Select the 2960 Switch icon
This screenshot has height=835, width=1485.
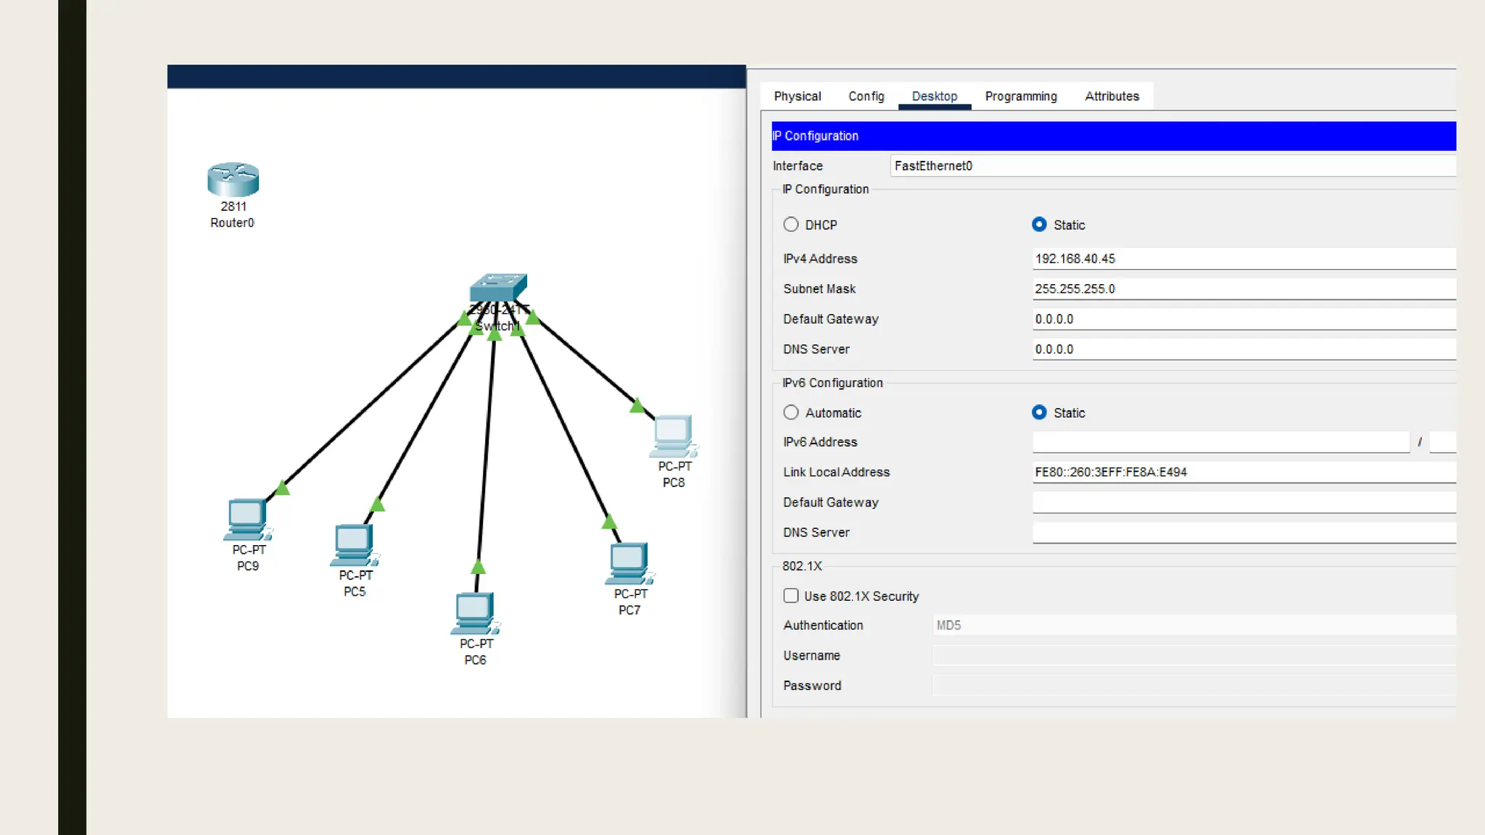click(497, 287)
